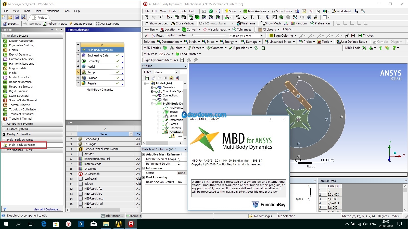Click the MBD Tools green info icon

click(x=380, y=48)
